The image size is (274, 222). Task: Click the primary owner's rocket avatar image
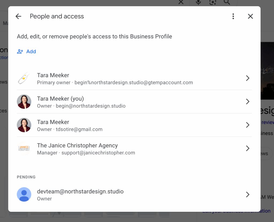click(x=24, y=78)
